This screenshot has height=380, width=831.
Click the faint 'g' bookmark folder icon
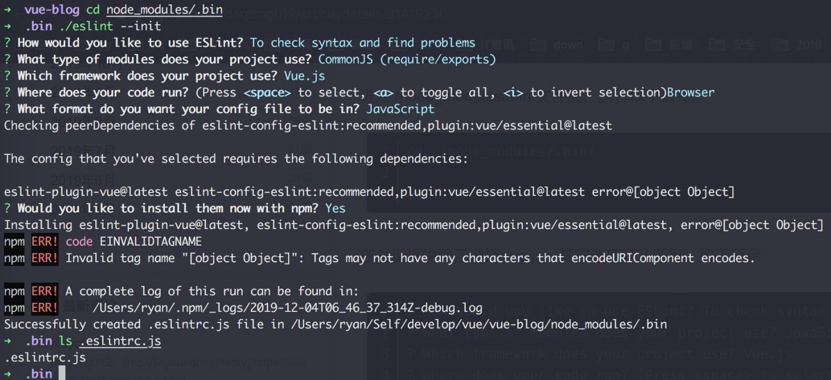click(x=606, y=44)
